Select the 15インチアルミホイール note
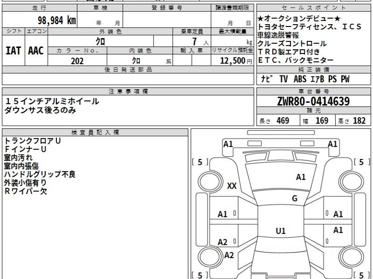Viewport: 373px width, 279px height. click(52, 101)
